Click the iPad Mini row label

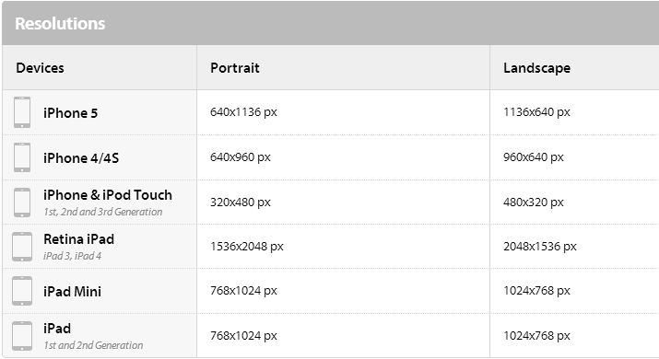72,292
